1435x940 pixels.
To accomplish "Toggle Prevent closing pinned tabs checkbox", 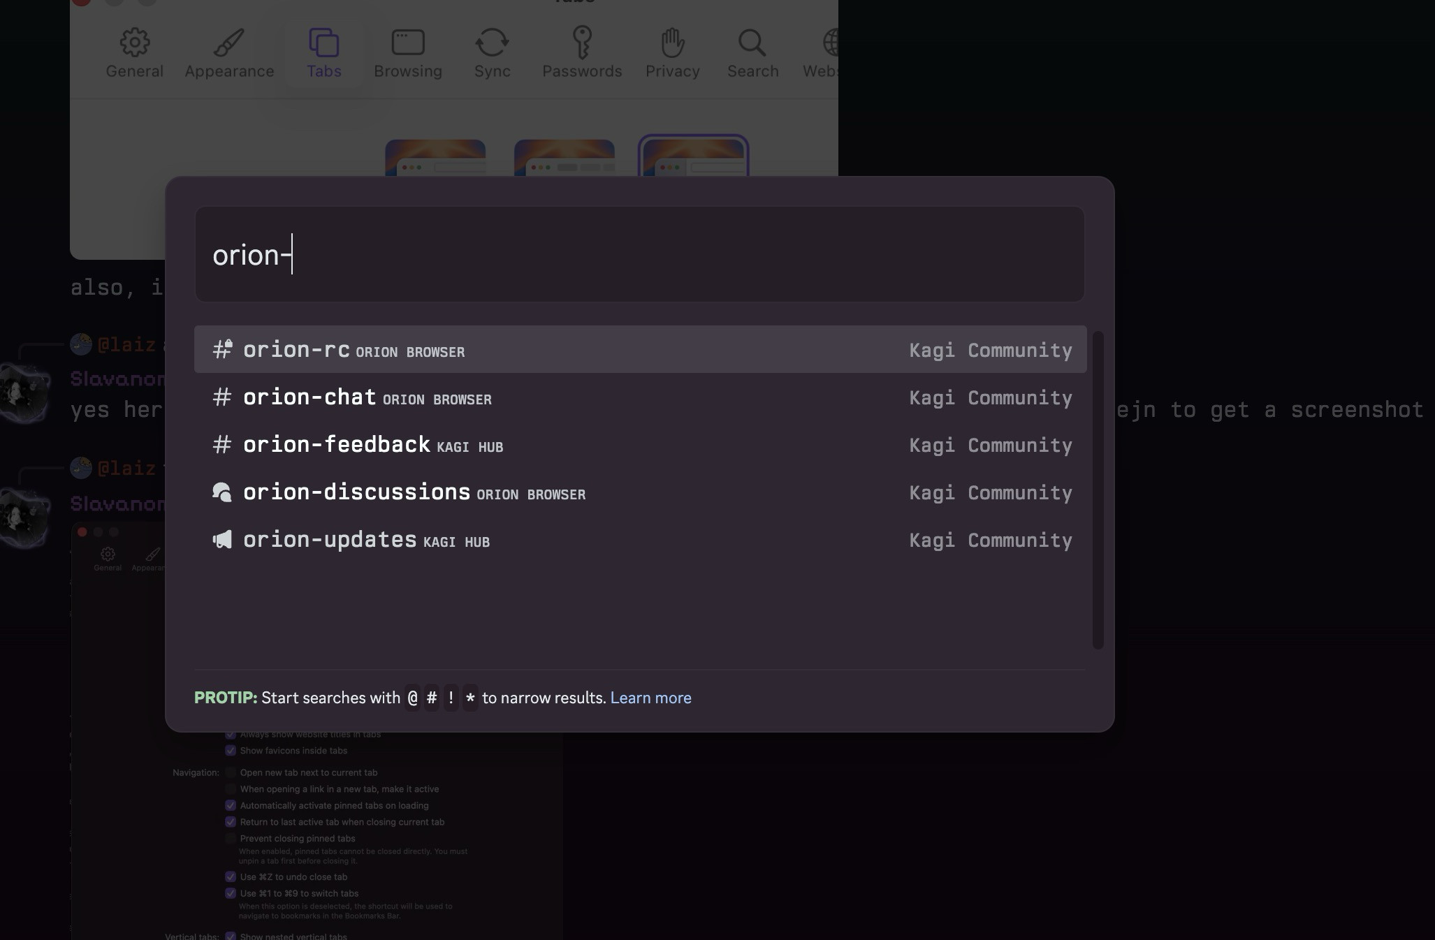I will pyautogui.click(x=231, y=838).
